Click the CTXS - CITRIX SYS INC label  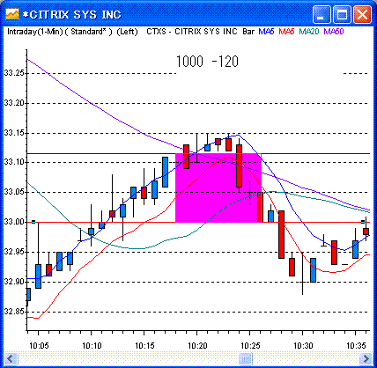click(192, 32)
